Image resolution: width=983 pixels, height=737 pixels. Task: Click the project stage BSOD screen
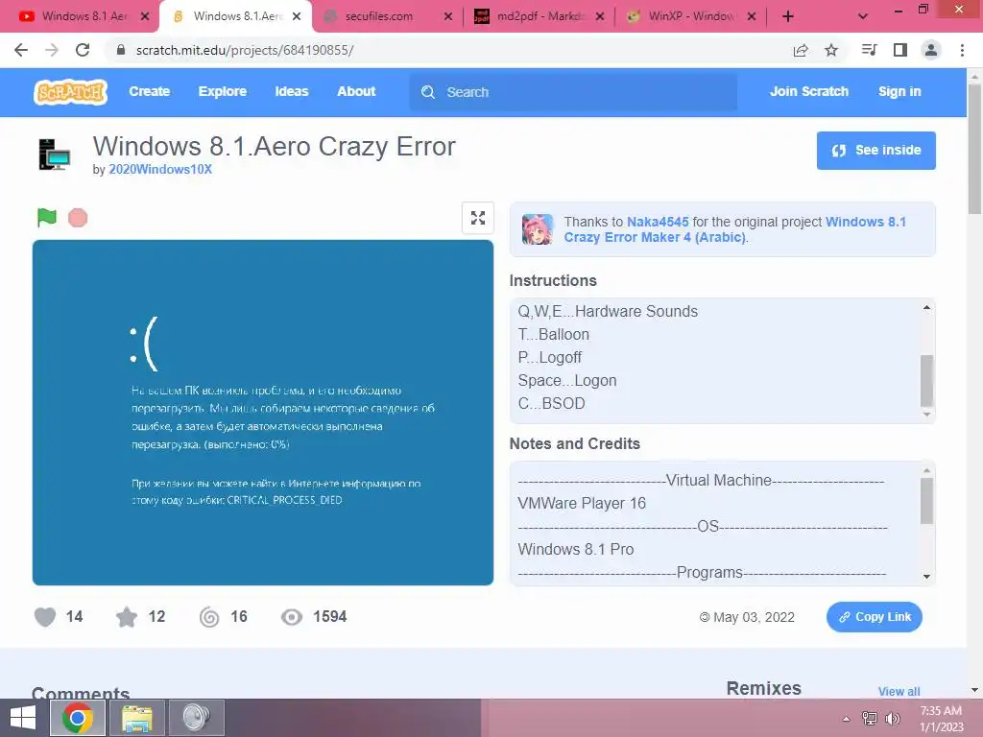click(x=263, y=413)
